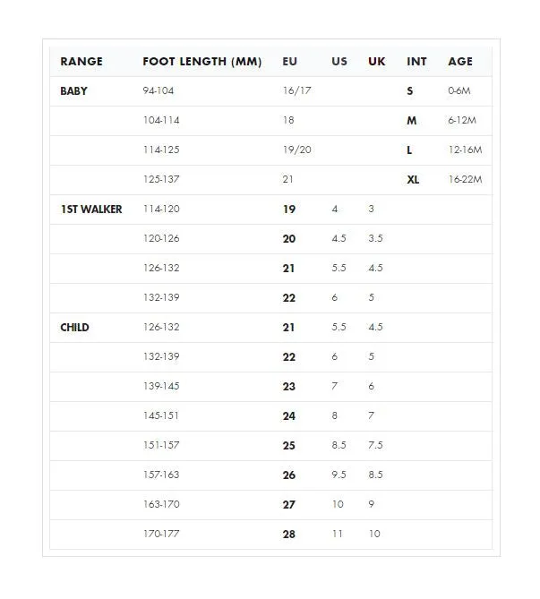Image resolution: width=540 pixels, height=599 pixels.
Task: Click the bold EU size 19 cell
Action: click(289, 210)
